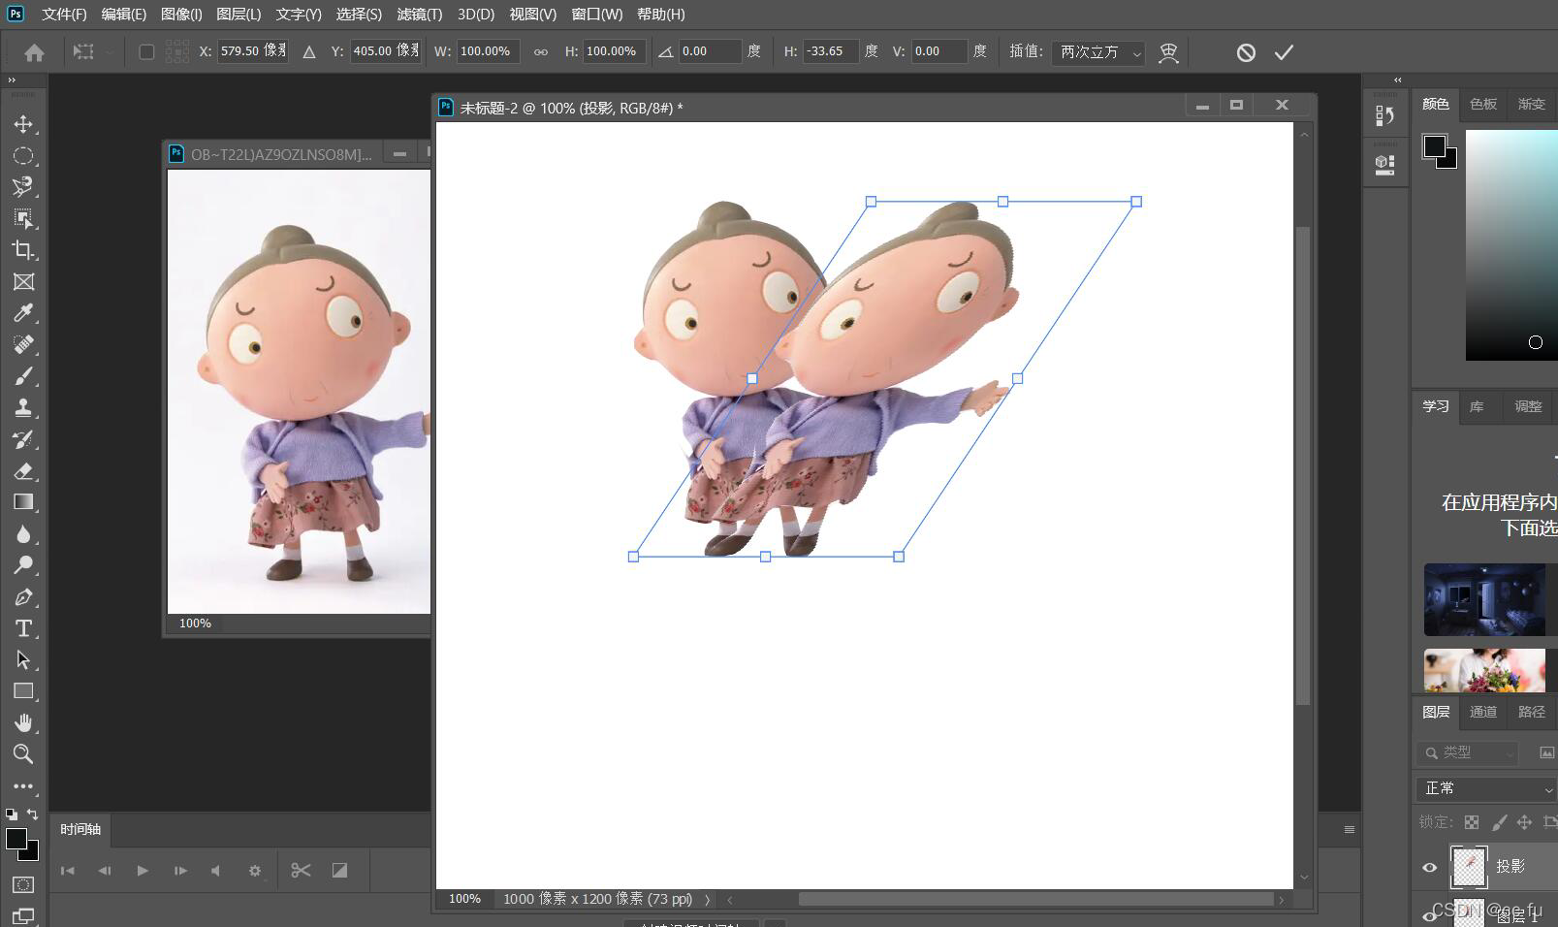Open the Edit Toolbar ellipsis
1558x927 pixels.
pyautogui.click(x=23, y=786)
